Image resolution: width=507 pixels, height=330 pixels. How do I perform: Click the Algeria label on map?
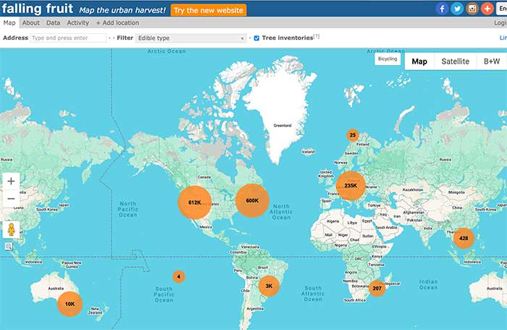pyautogui.click(x=332, y=221)
